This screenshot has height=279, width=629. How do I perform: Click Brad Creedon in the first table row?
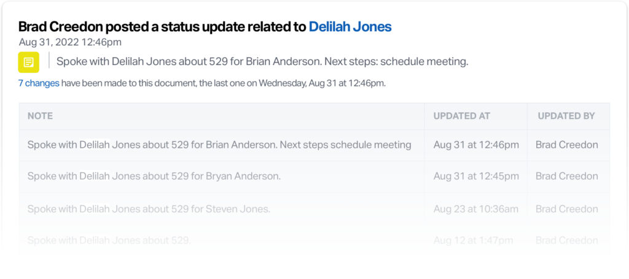[x=567, y=145]
